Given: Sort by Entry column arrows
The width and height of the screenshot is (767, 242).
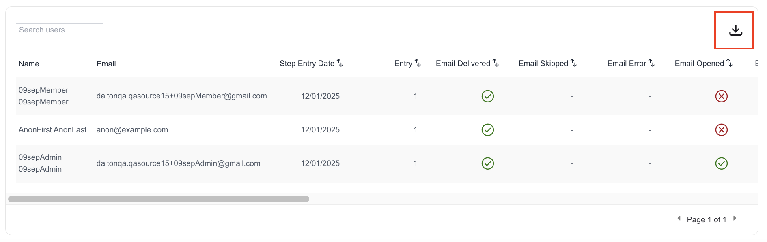Looking at the screenshot, I should tap(418, 63).
